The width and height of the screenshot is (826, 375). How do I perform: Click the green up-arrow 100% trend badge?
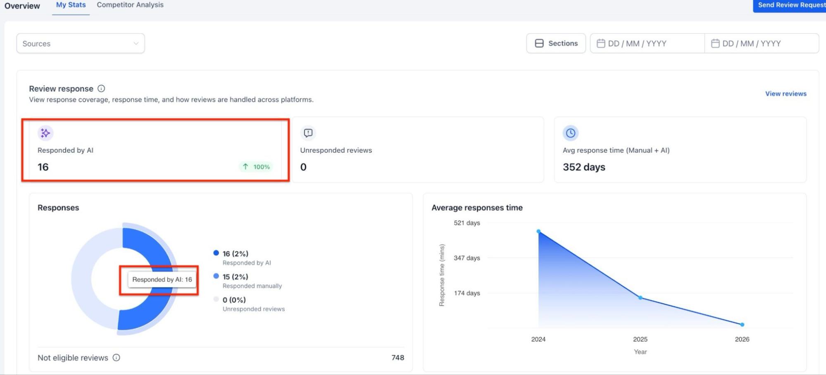click(x=256, y=167)
